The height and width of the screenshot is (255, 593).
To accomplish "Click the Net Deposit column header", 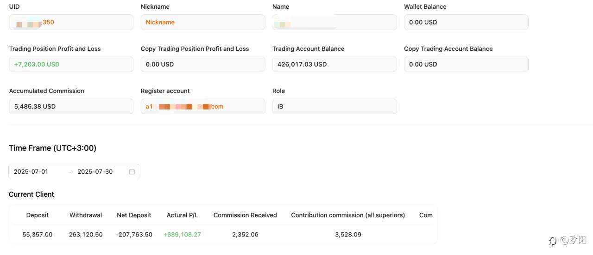I will coord(134,215).
